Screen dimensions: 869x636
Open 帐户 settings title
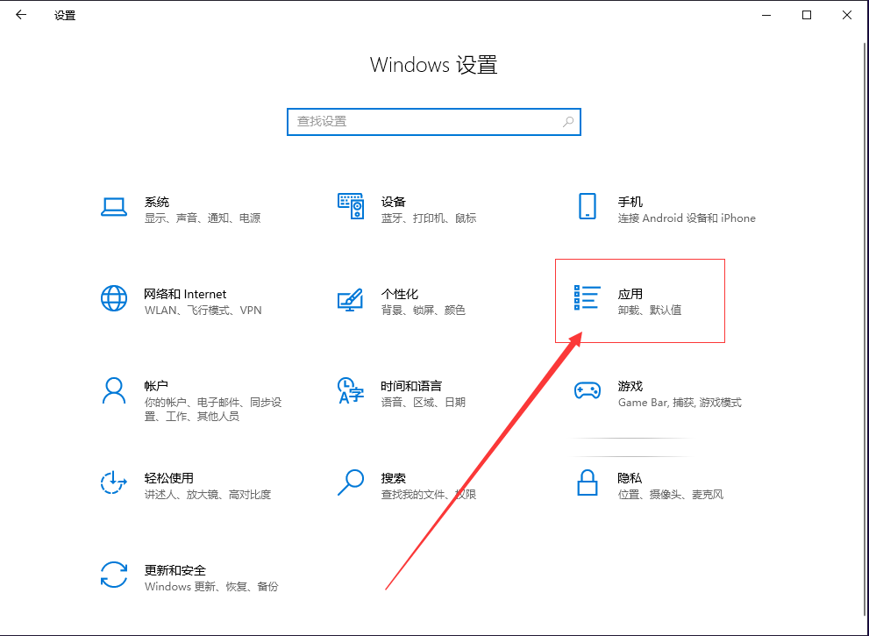[156, 386]
